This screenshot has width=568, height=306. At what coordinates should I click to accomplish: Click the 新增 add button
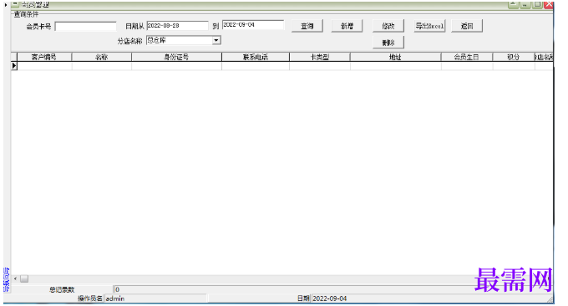click(x=347, y=26)
